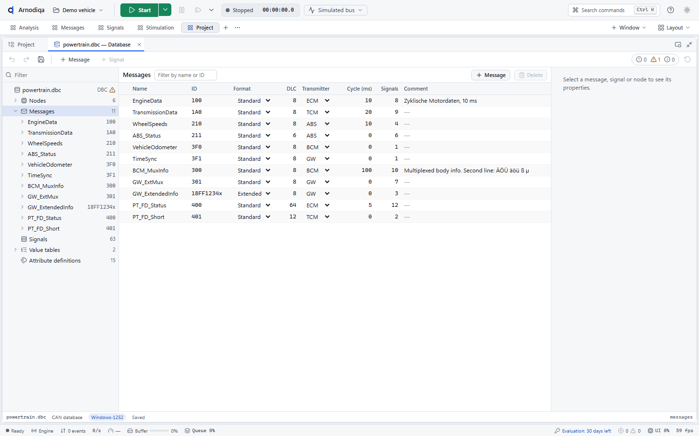Collapse the panel with the shrink arrows icon

pos(689,45)
